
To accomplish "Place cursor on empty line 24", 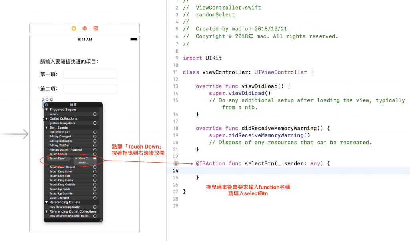I will click(287, 171).
